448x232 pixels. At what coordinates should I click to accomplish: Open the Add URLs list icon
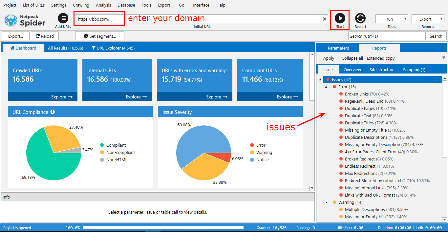click(x=63, y=18)
